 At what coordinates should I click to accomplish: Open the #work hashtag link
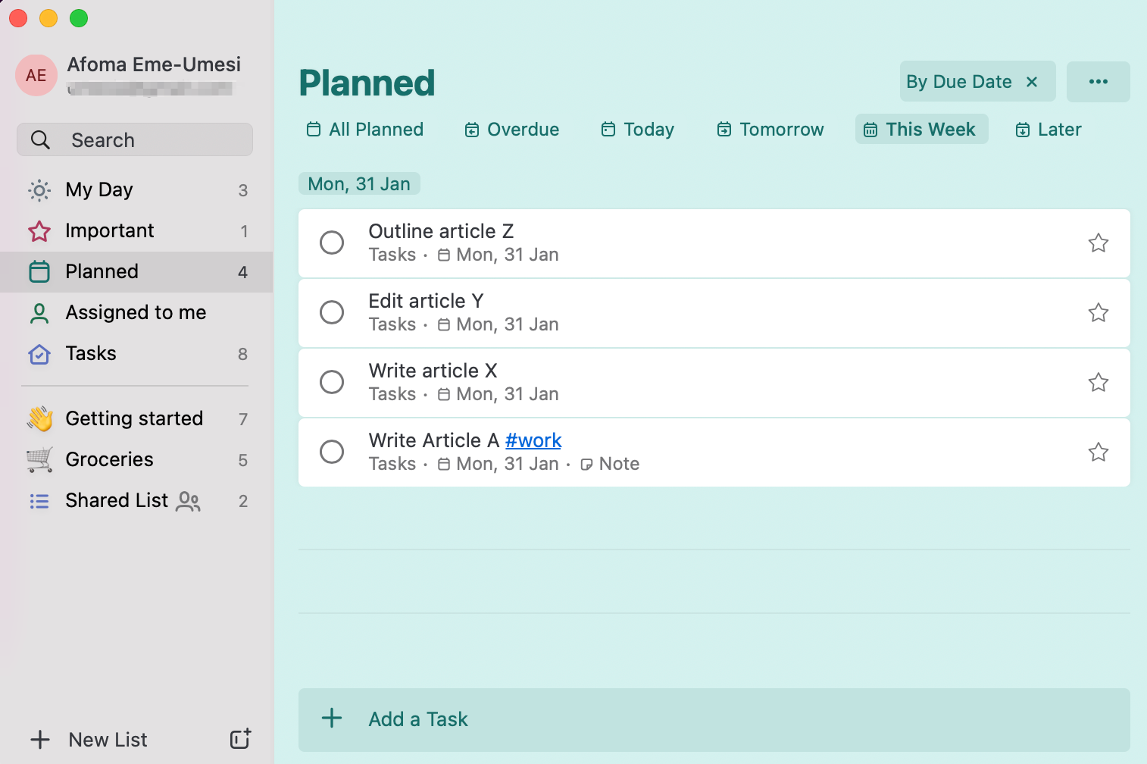533,440
